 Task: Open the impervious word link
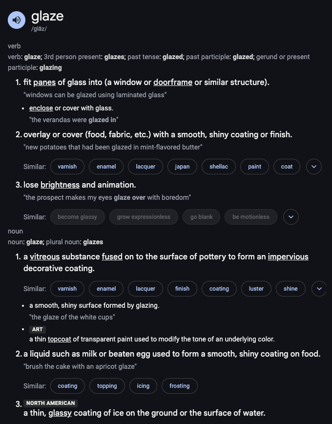pos(288,256)
